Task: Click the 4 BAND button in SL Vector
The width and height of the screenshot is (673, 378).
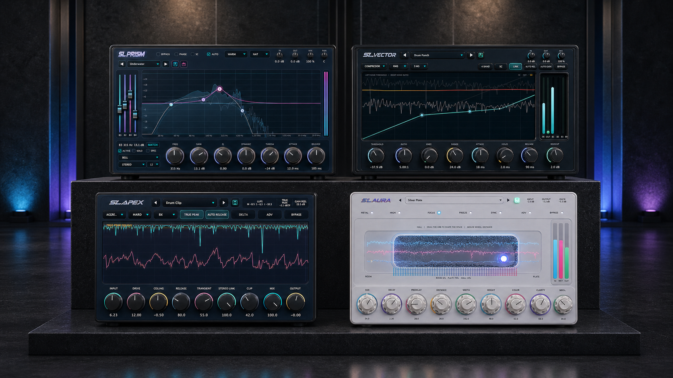Action: [485, 67]
